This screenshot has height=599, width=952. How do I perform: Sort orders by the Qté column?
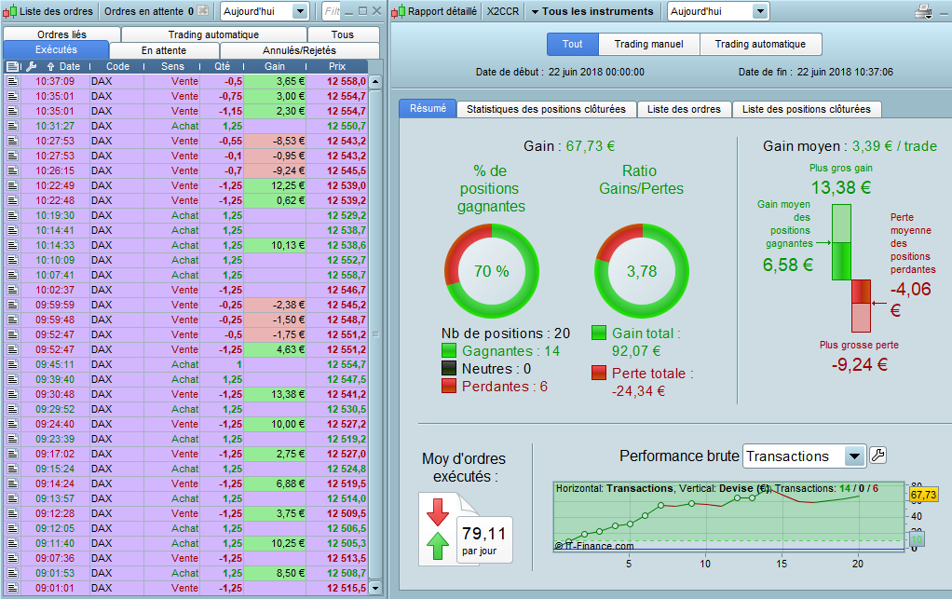tap(223, 66)
